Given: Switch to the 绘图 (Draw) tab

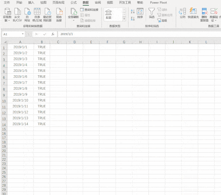Looking at the screenshot, I should coord(43,2).
